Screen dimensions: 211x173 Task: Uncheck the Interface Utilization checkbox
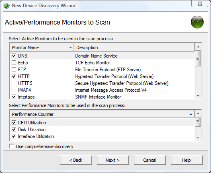(x=14, y=136)
